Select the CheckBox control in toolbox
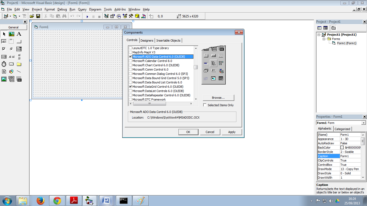The image size is (367, 206). coord(4,49)
